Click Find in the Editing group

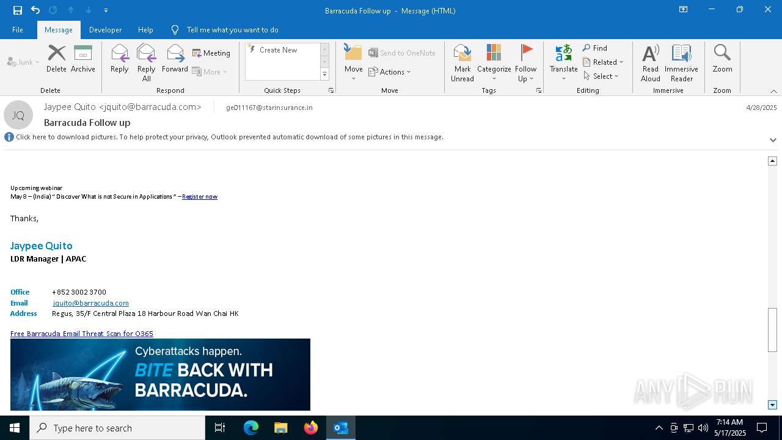click(x=595, y=48)
